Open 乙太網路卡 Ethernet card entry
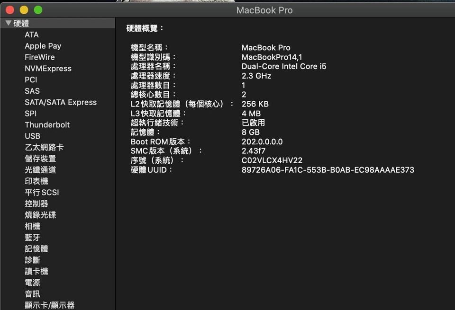 click(x=45, y=148)
